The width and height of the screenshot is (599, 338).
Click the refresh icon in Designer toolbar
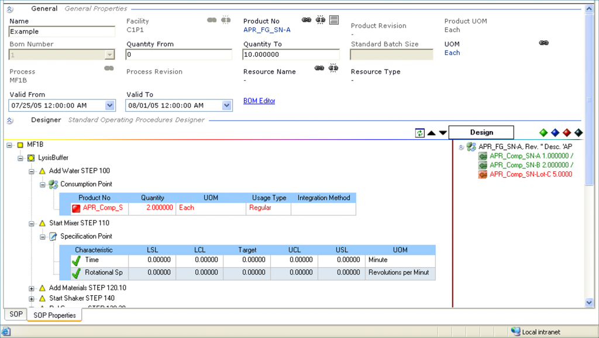click(x=419, y=133)
